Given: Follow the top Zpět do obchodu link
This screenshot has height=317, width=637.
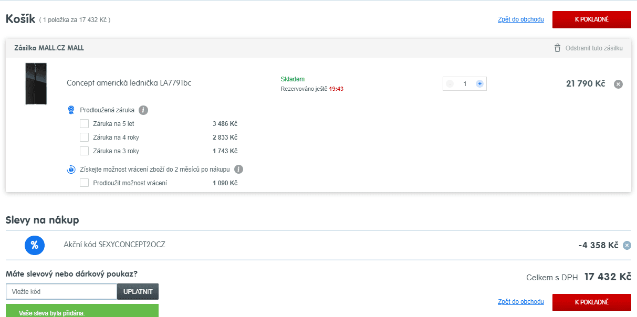Looking at the screenshot, I should [x=521, y=19].
